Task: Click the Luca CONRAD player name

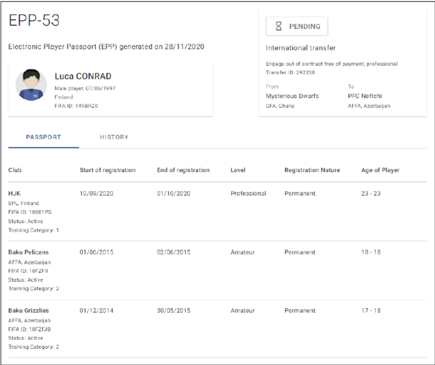Action: (x=83, y=76)
